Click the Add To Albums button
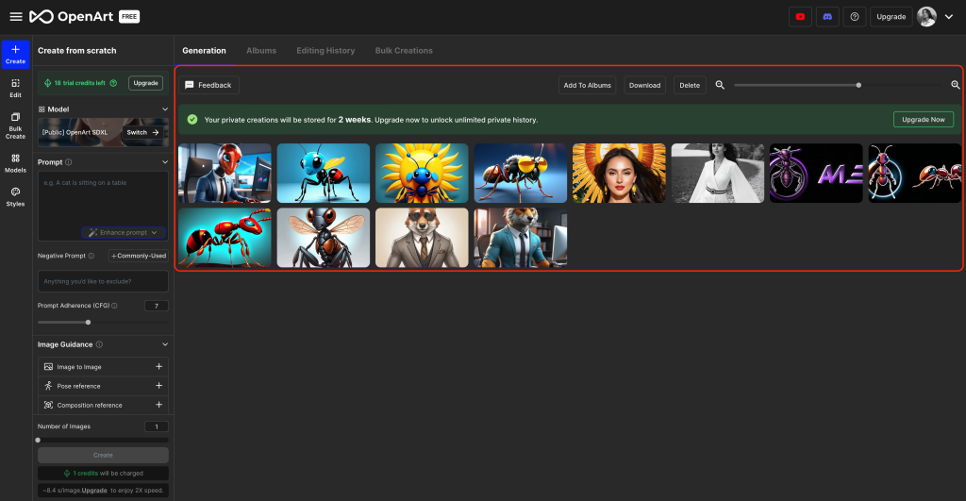This screenshot has height=501, width=966. [587, 85]
